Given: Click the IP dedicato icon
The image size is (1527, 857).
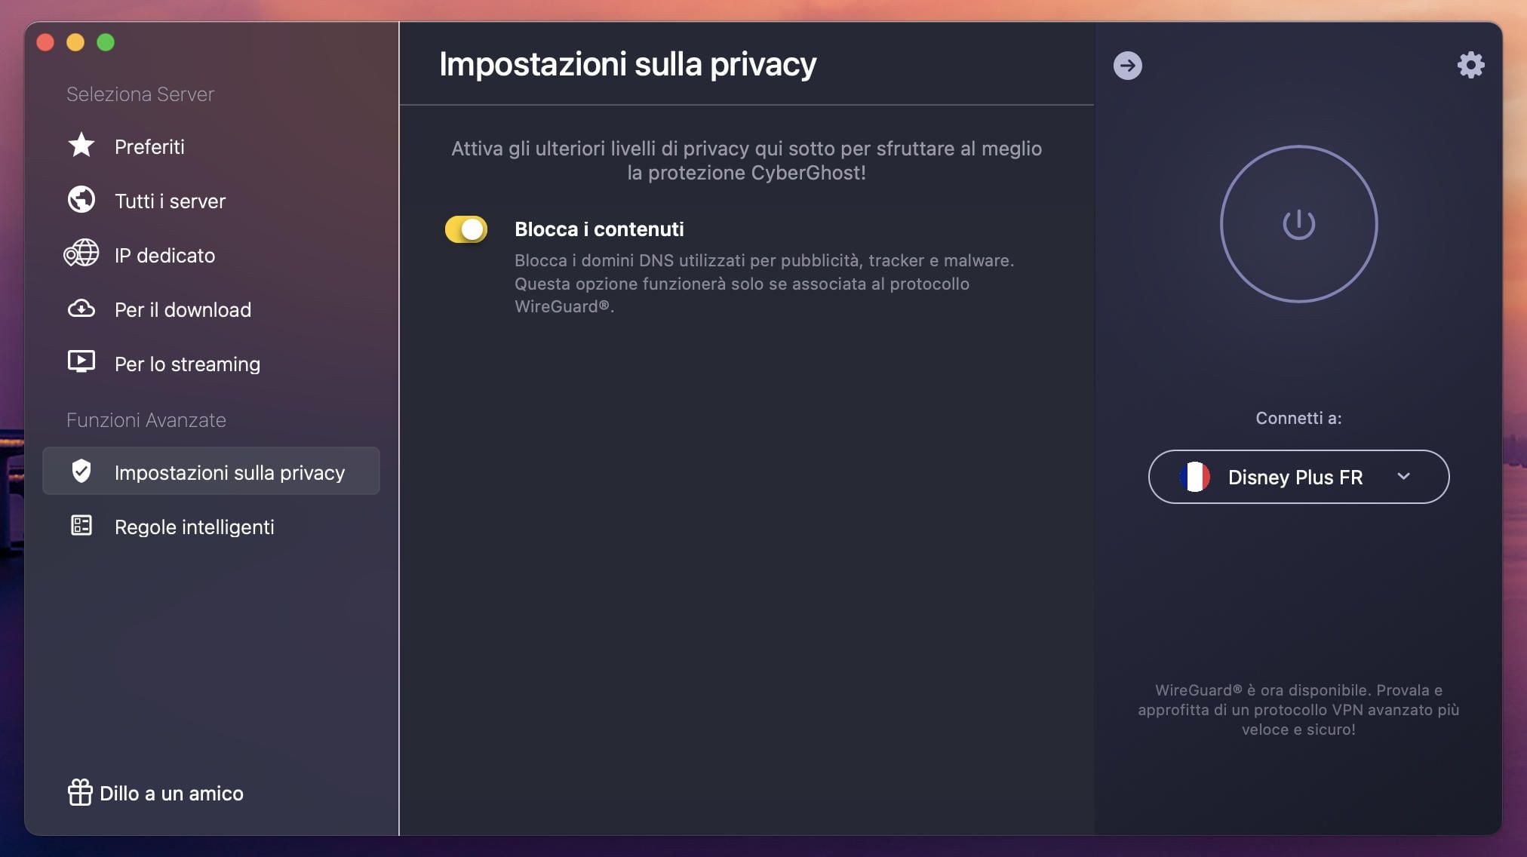Looking at the screenshot, I should (x=81, y=254).
